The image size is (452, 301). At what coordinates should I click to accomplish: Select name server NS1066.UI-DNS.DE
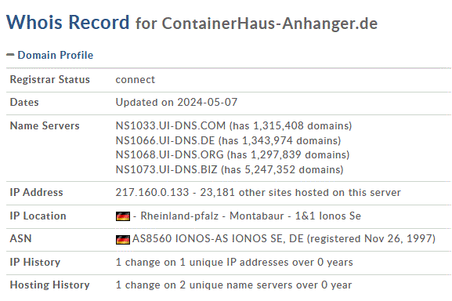[x=165, y=140]
